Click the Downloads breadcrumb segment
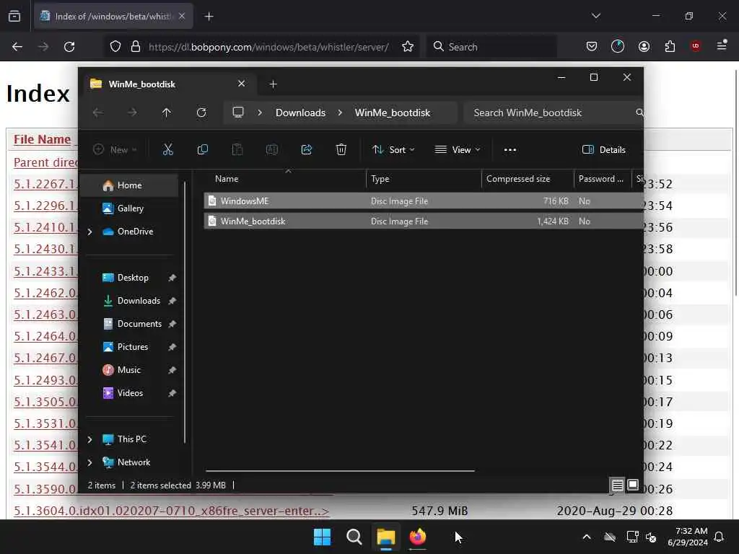Image resolution: width=739 pixels, height=554 pixels. (301, 113)
